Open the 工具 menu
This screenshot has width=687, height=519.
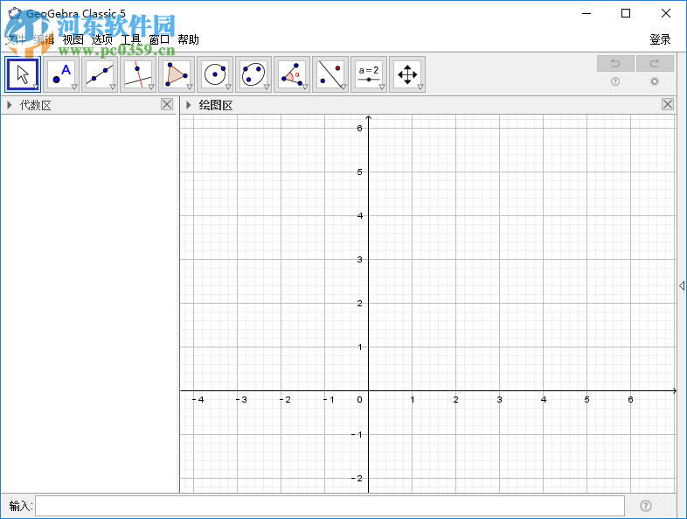130,39
